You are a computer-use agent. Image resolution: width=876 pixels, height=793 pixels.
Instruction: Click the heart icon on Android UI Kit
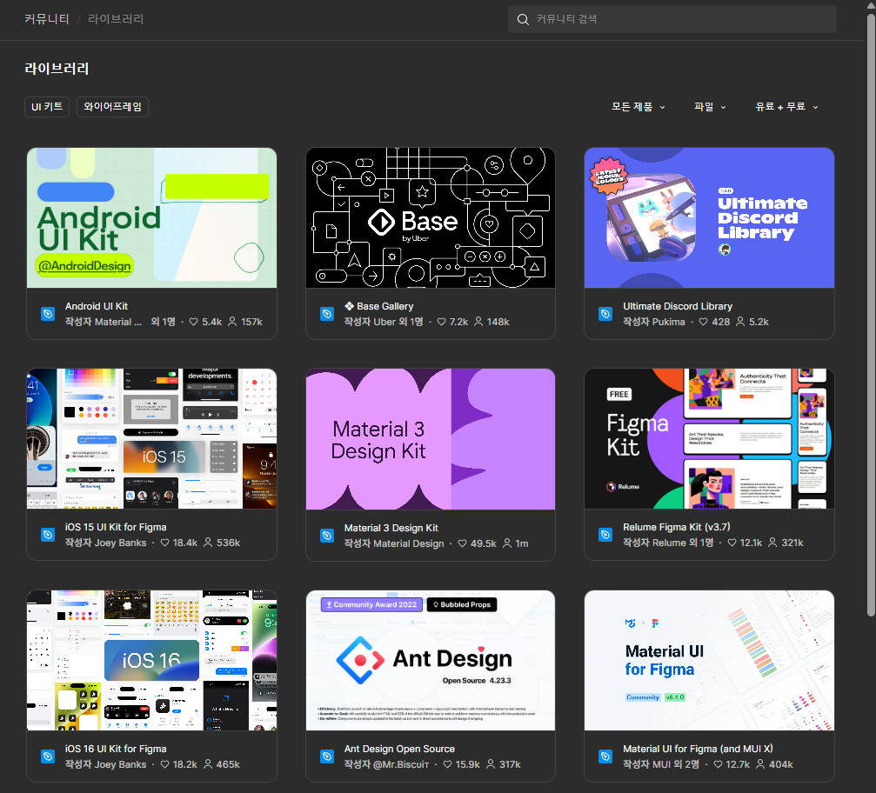(x=194, y=322)
